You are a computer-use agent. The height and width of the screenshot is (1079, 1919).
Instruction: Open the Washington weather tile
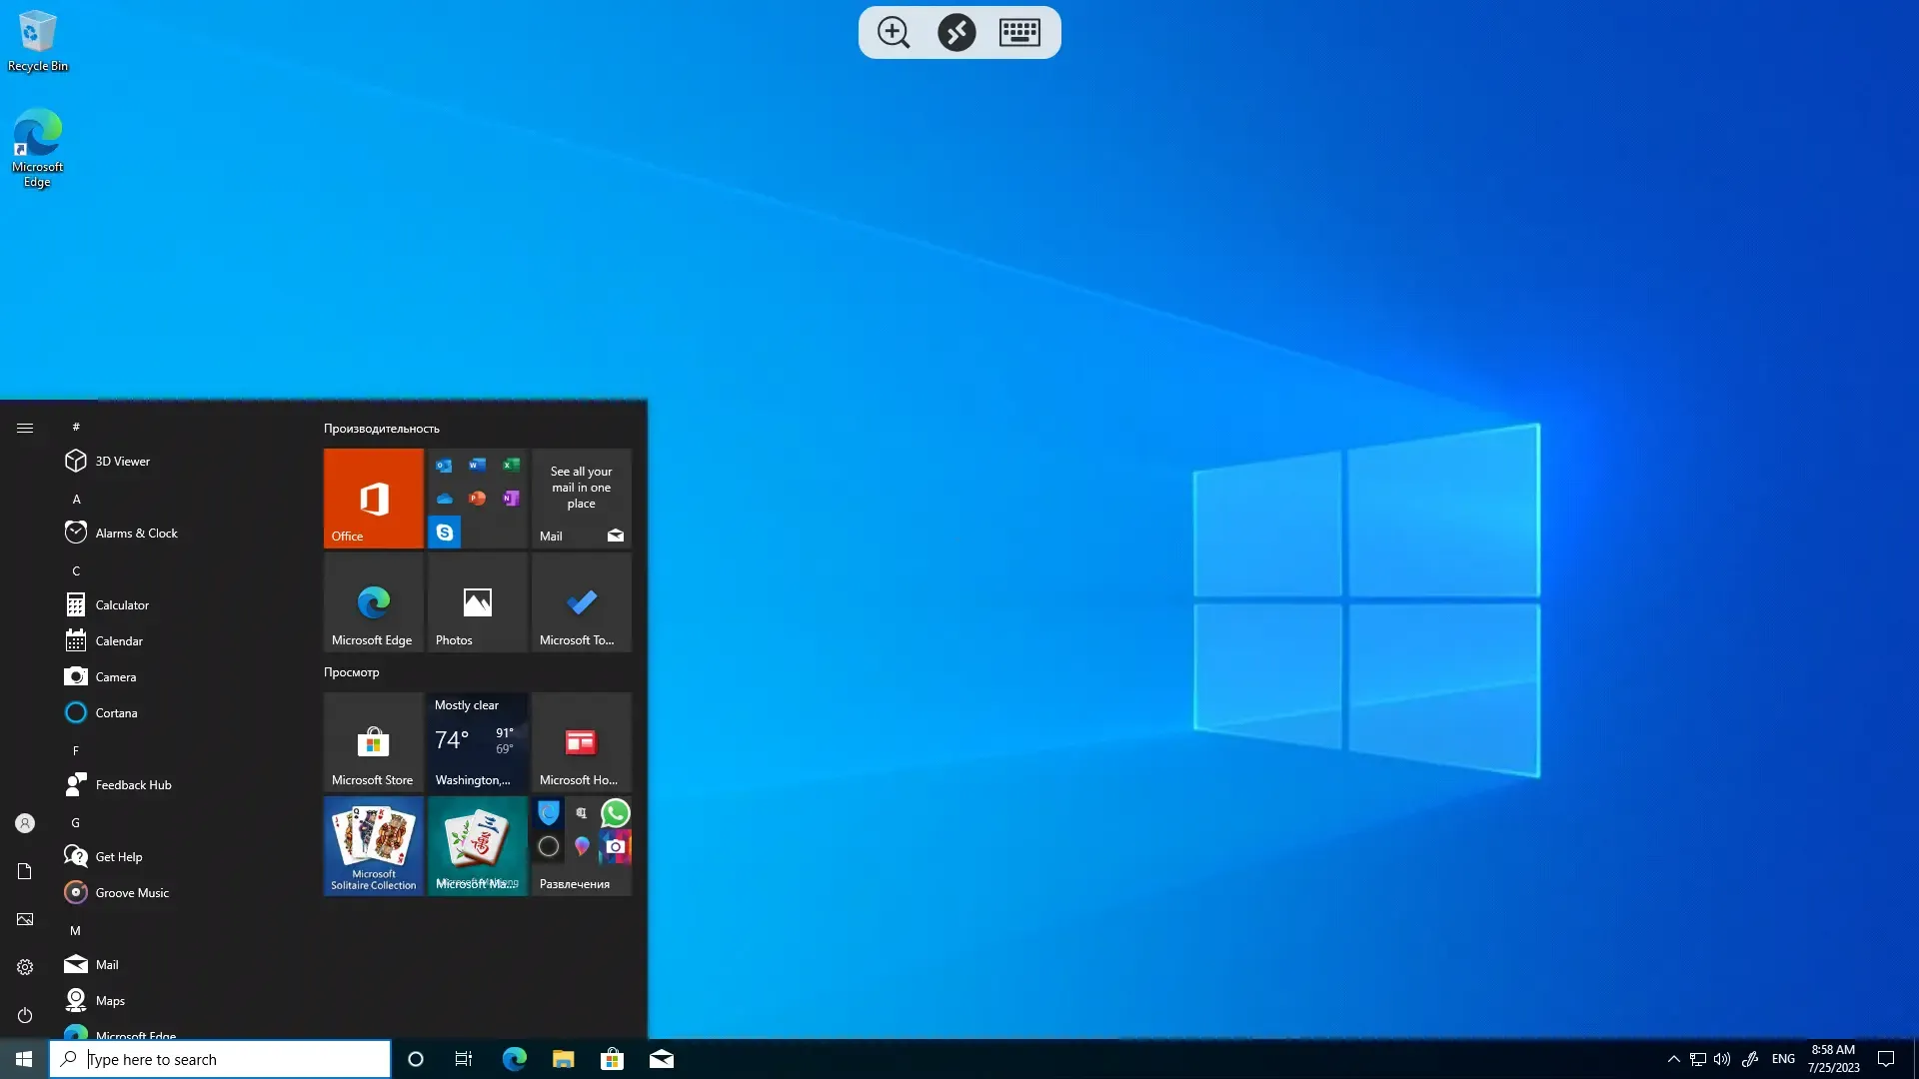point(477,741)
